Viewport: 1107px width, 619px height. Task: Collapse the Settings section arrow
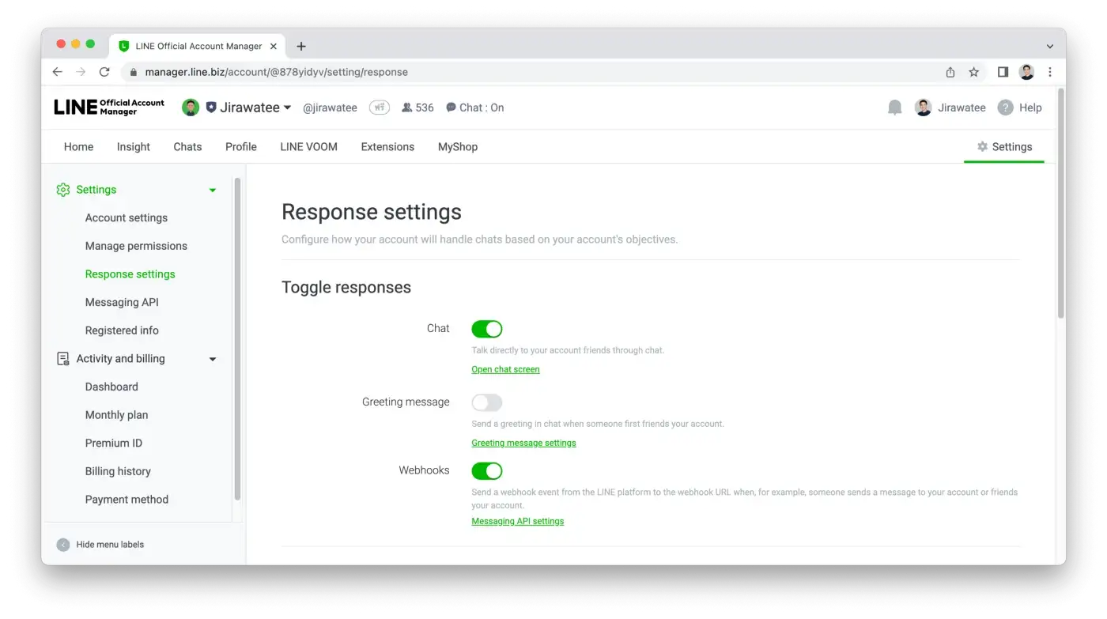pyautogui.click(x=212, y=191)
